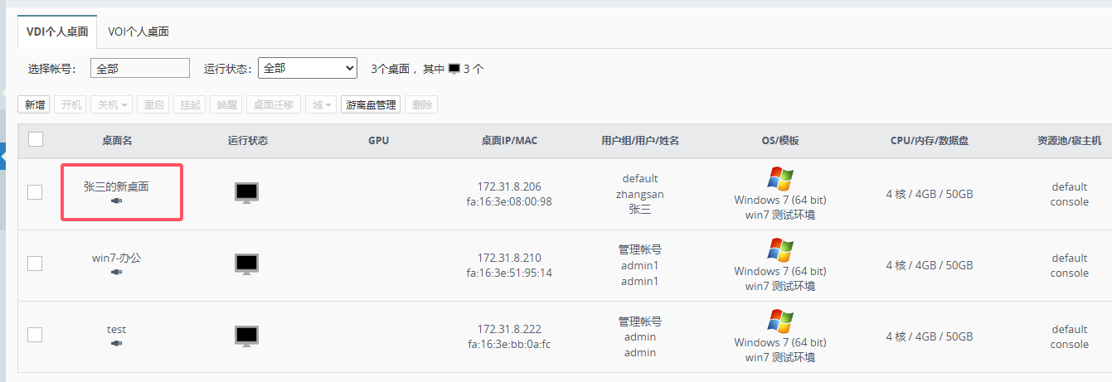
Task: Click the running status monitor for win7-办公
Action: pos(246,264)
